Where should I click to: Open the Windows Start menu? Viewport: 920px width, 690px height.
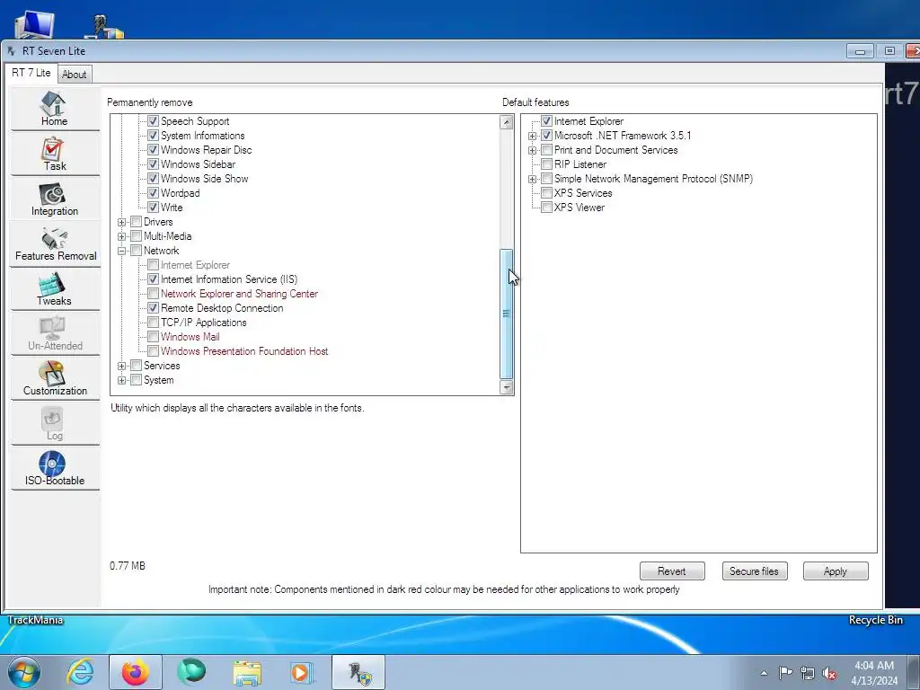click(x=23, y=672)
